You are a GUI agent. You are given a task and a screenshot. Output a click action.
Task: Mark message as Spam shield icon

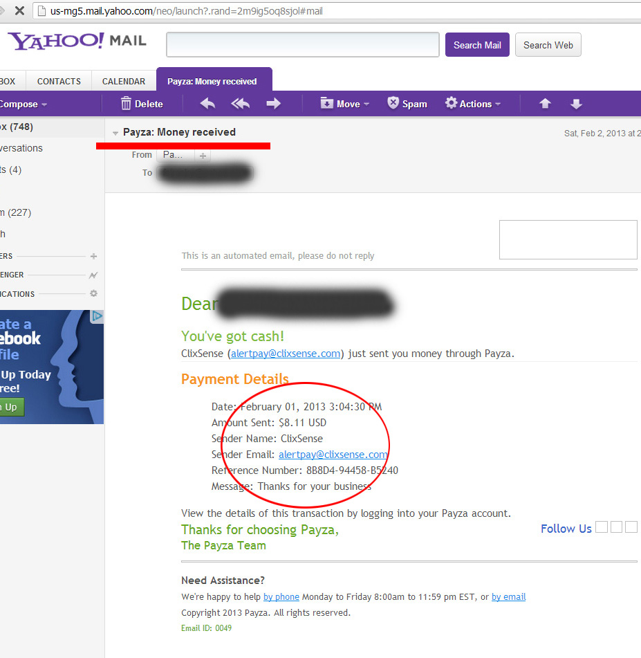click(393, 103)
